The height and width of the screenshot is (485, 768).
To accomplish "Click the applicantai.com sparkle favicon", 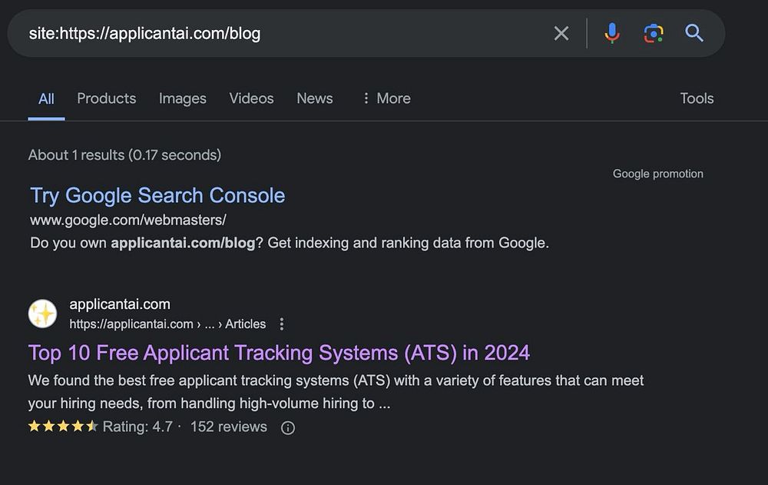I will click(x=42, y=314).
